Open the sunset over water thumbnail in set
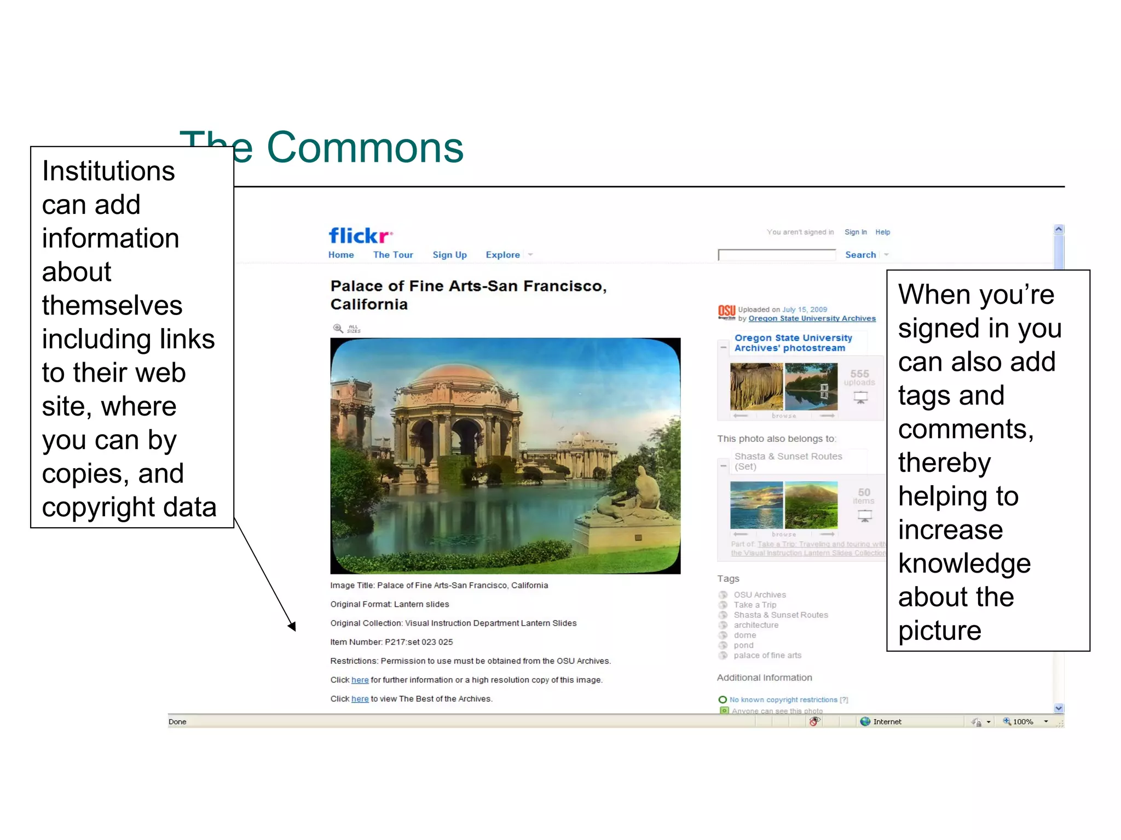Viewport: 1121px width, 840px height. [756, 505]
